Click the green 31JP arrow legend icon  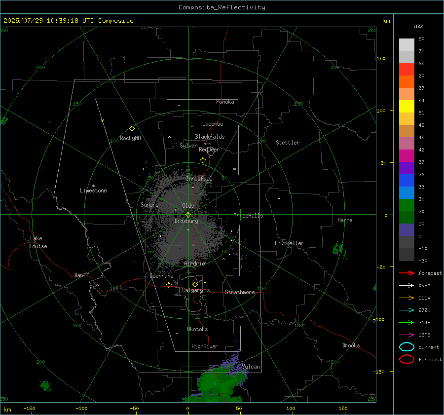click(x=407, y=322)
